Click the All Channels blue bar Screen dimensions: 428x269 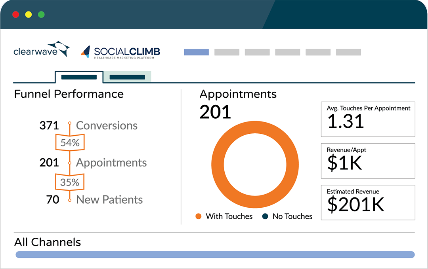(x=215, y=254)
